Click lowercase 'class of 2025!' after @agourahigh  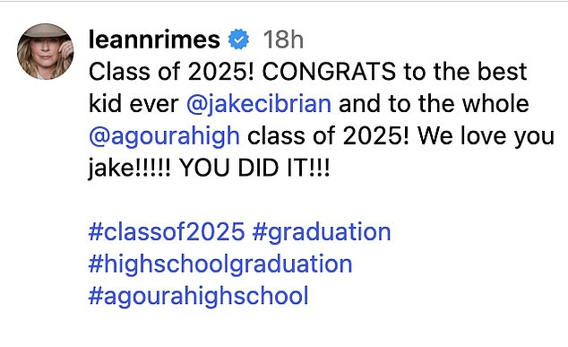329,136
